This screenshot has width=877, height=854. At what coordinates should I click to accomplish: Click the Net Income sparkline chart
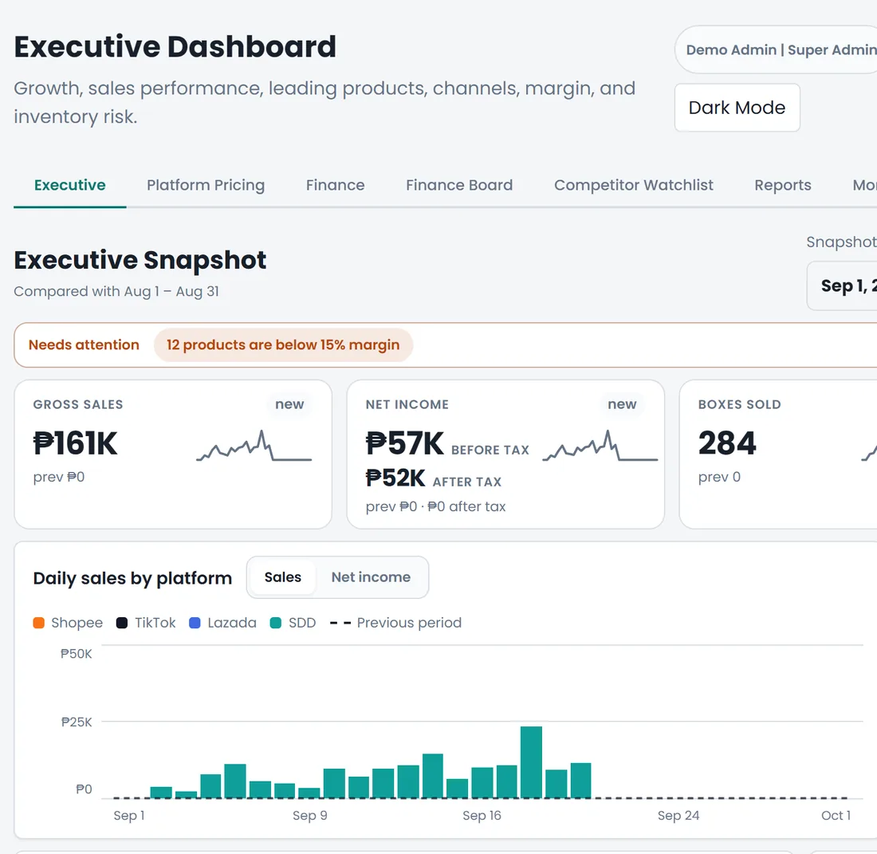(600, 446)
